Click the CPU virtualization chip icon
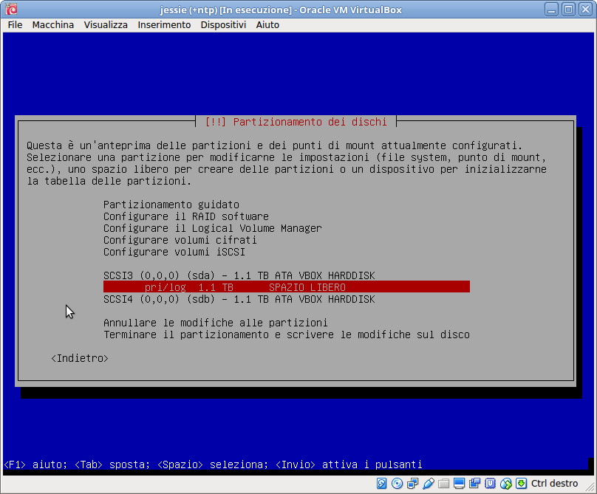 [491, 484]
